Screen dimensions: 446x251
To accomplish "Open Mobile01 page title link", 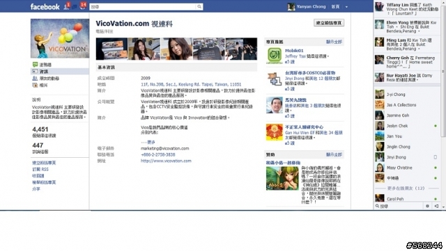I will [x=294, y=51].
